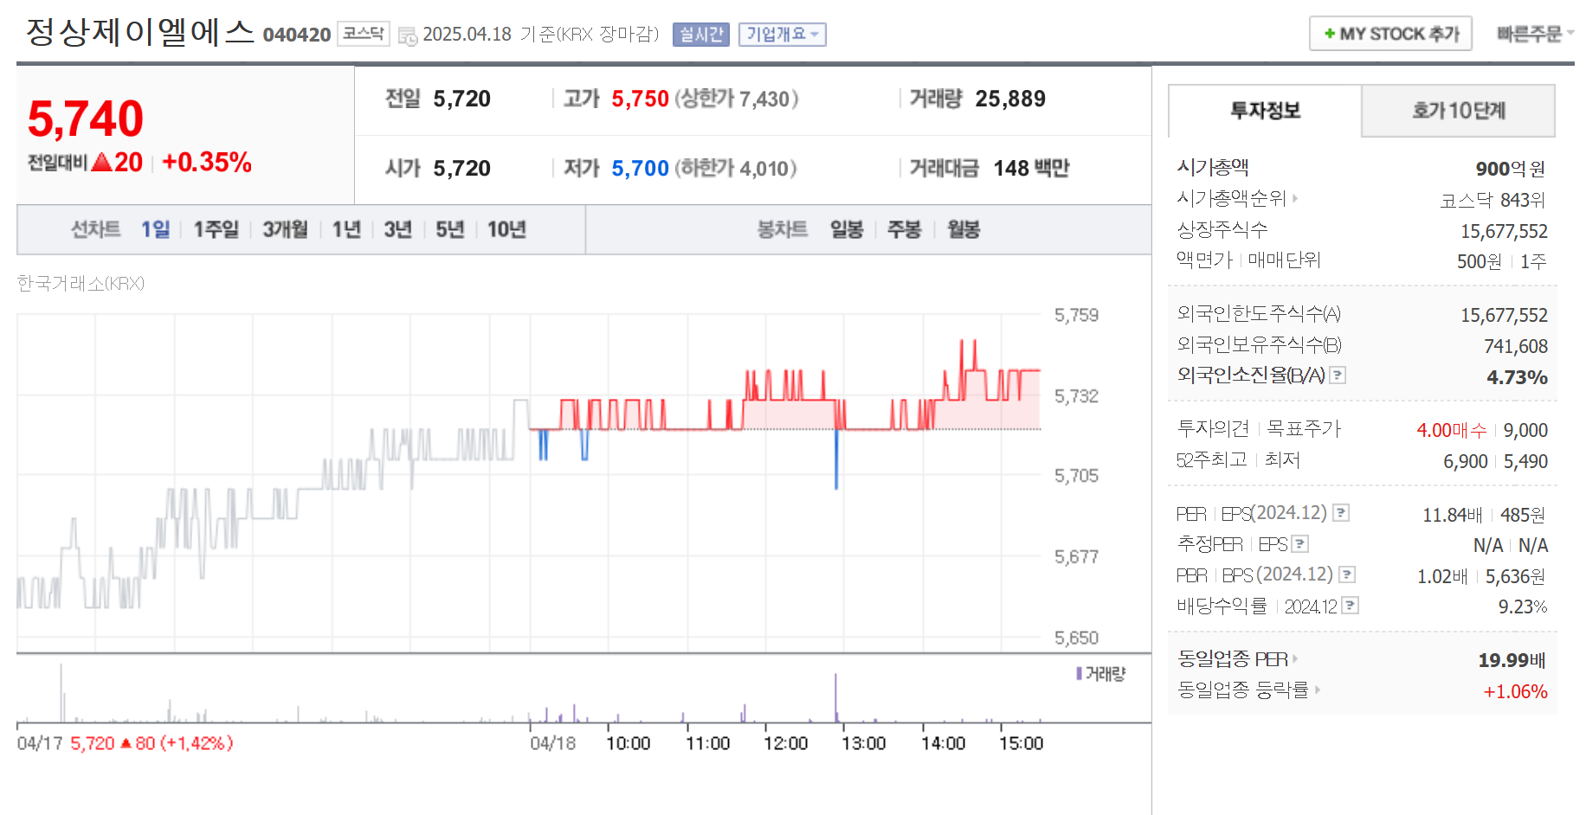The width and height of the screenshot is (1586, 815).
Task: Click the PER value 11.84배
Action: click(1453, 515)
